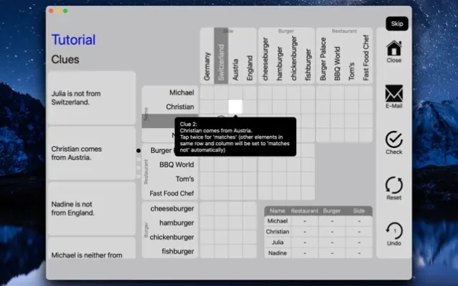Select the clue 'Christian comes from Austria'

coord(91,153)
